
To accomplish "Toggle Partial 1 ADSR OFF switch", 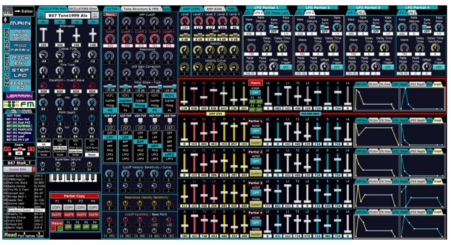I will click(255, 131).
